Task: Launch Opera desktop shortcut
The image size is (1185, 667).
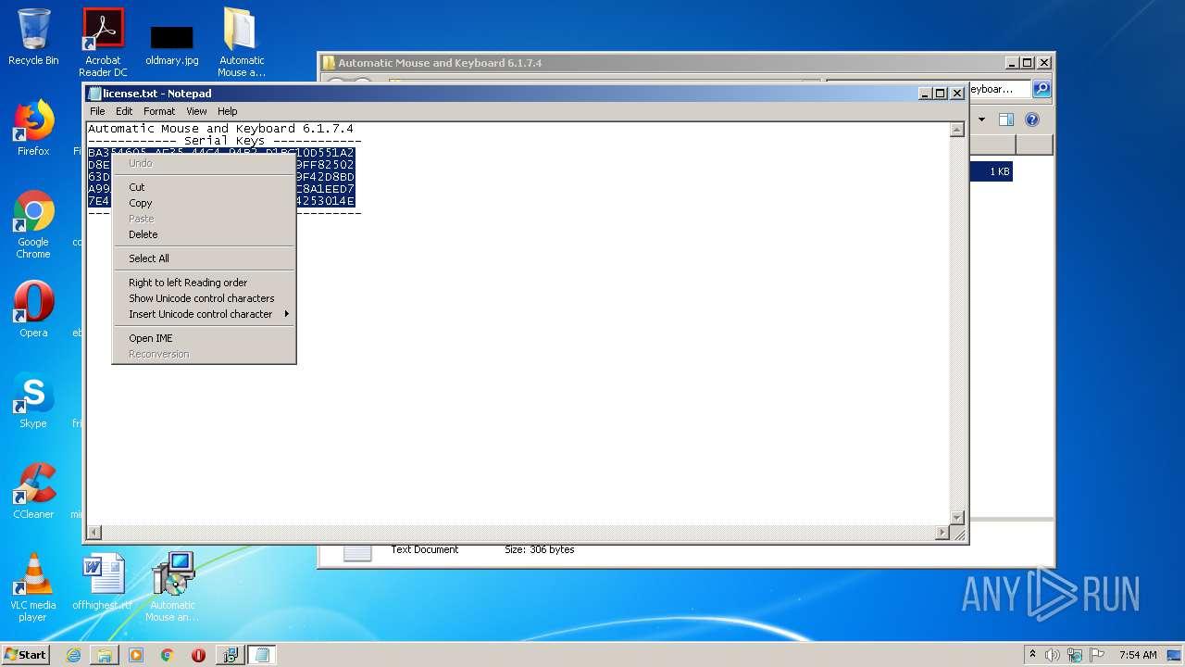Action: coord(33,309)
